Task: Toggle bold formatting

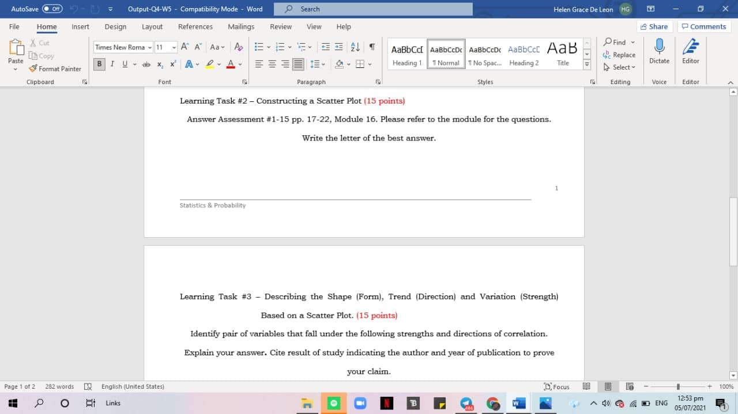Action: pos(99,64)
